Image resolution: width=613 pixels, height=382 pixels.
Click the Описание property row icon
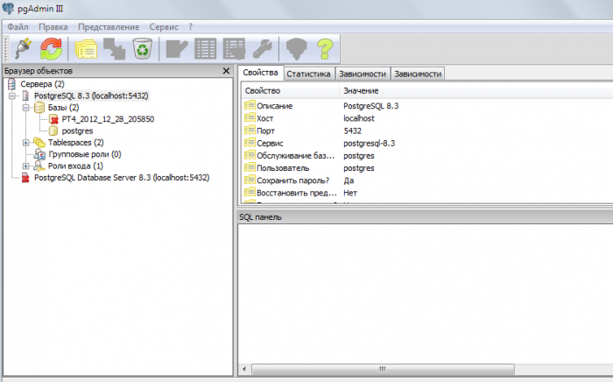(x=250, y=105)
